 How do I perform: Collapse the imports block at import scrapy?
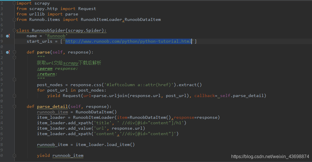pos(14,3)
